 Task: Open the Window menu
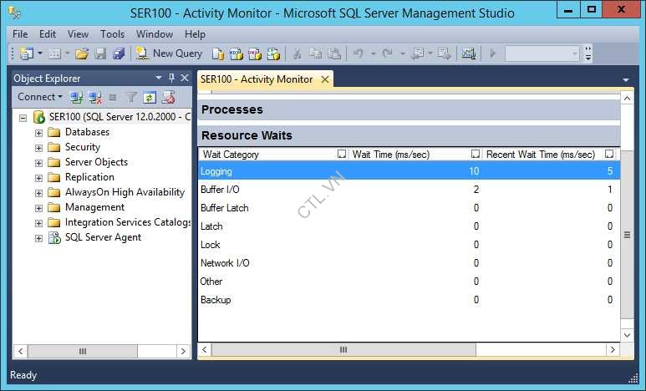pos(155,34)
